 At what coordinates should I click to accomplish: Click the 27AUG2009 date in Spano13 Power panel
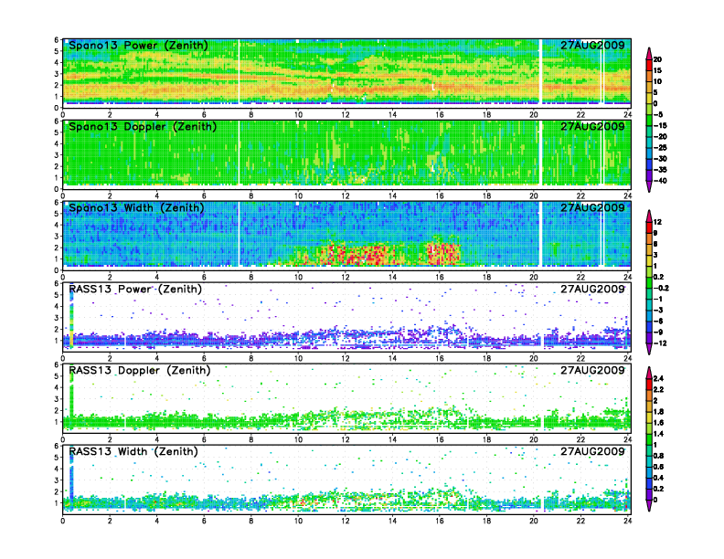point(592,46)
